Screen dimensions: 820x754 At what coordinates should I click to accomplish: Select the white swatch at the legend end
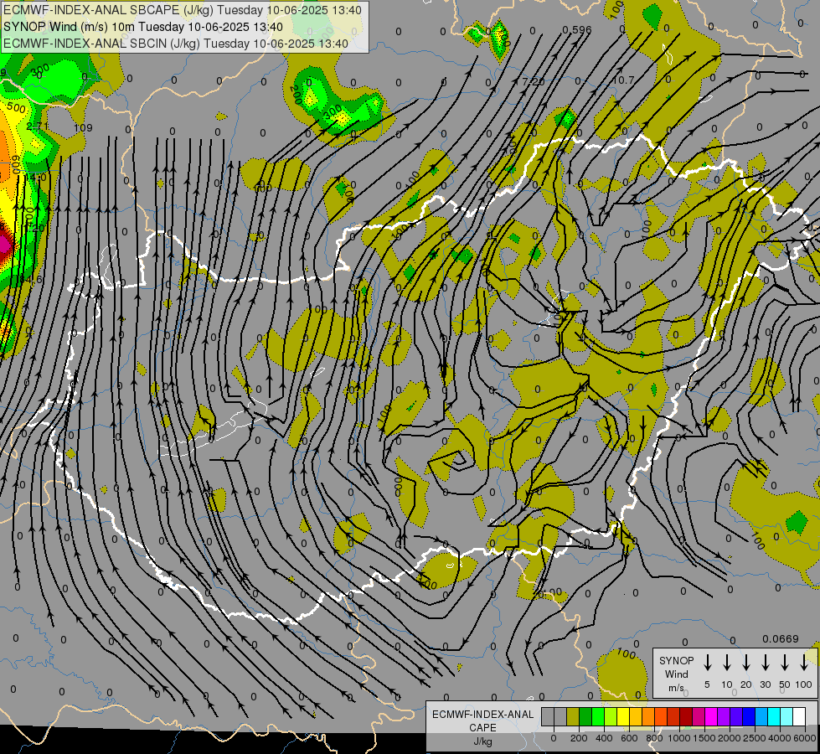click(x=798, y=717)
